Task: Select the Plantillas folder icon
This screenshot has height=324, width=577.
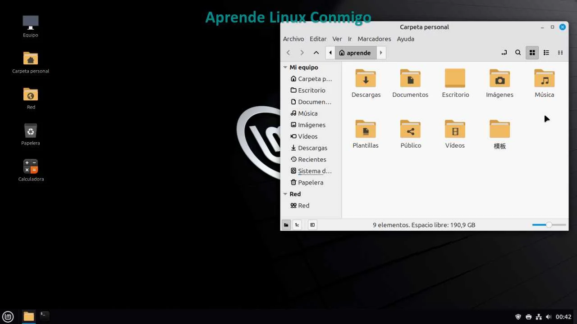Action: pyautogui.click(x=366, y=129)
